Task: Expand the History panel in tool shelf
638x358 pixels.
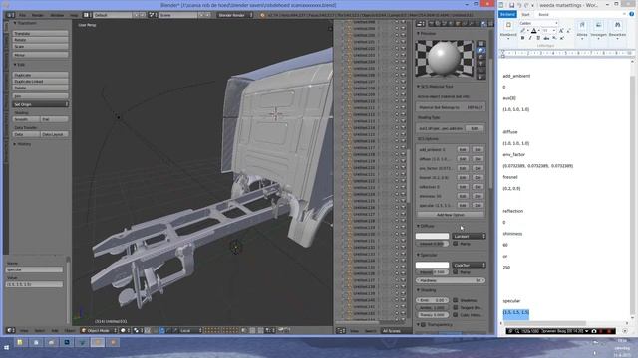Action: (x=16, y=144)
